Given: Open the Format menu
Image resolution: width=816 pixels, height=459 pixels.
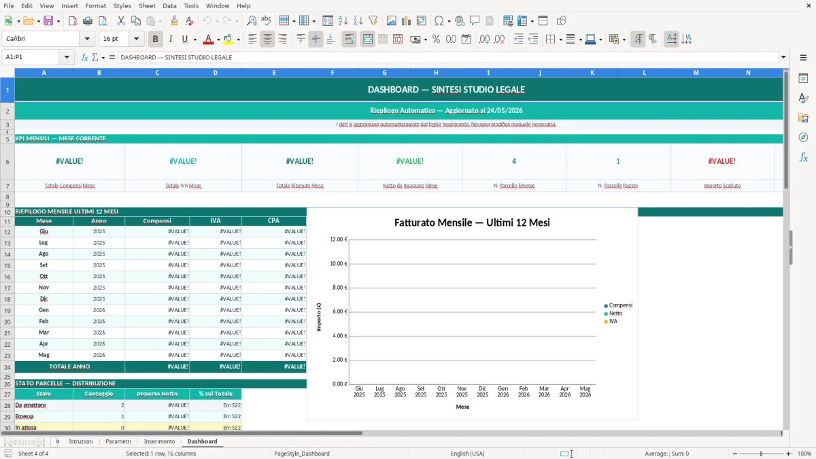Looking at the screenshot, I should coord(96,5).
